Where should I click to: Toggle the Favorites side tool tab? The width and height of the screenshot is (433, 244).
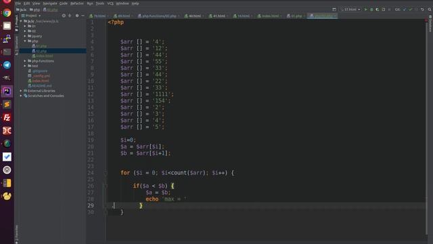(x=16, y=235)
